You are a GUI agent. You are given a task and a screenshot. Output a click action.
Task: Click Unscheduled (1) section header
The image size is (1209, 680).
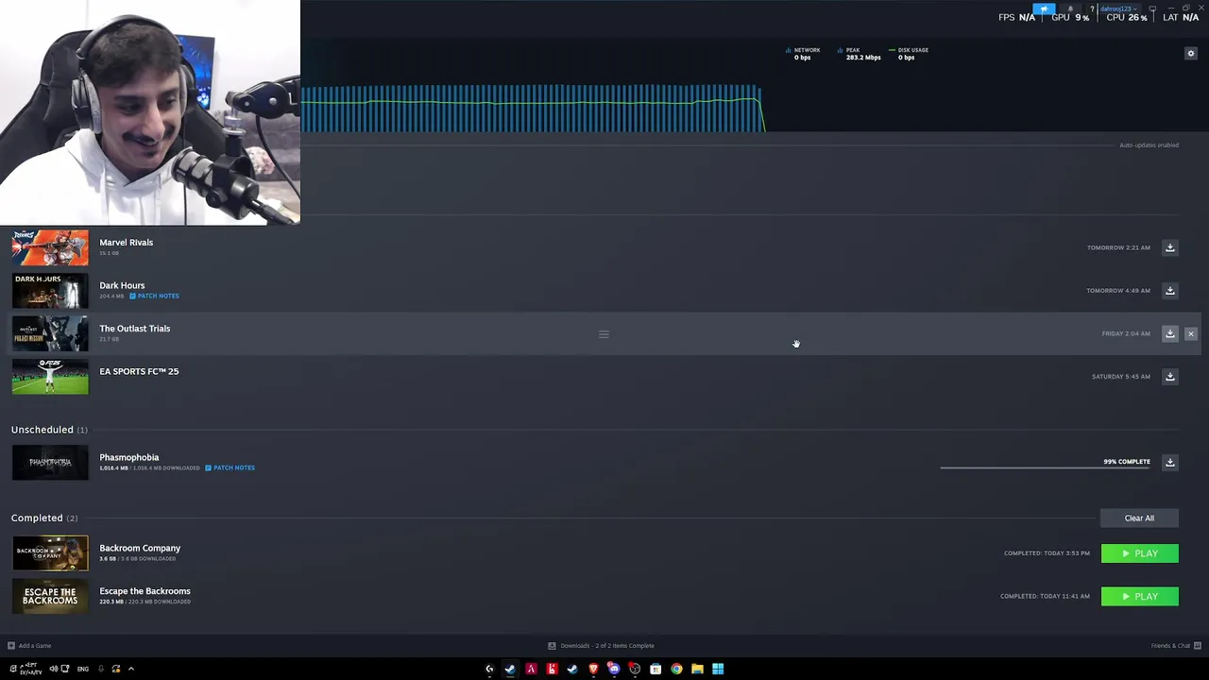[49, 430]
